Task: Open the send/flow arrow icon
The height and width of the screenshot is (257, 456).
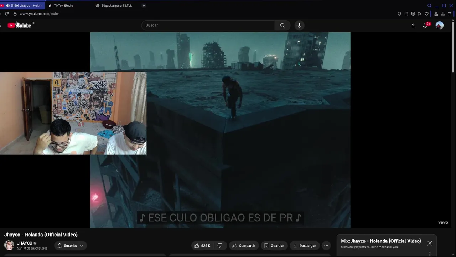Action: point(420,14)
